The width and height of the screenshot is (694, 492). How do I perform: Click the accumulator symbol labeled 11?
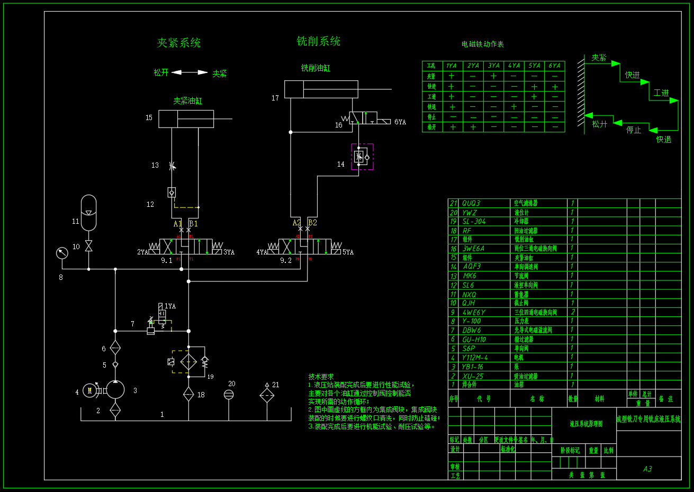(88, 213)
